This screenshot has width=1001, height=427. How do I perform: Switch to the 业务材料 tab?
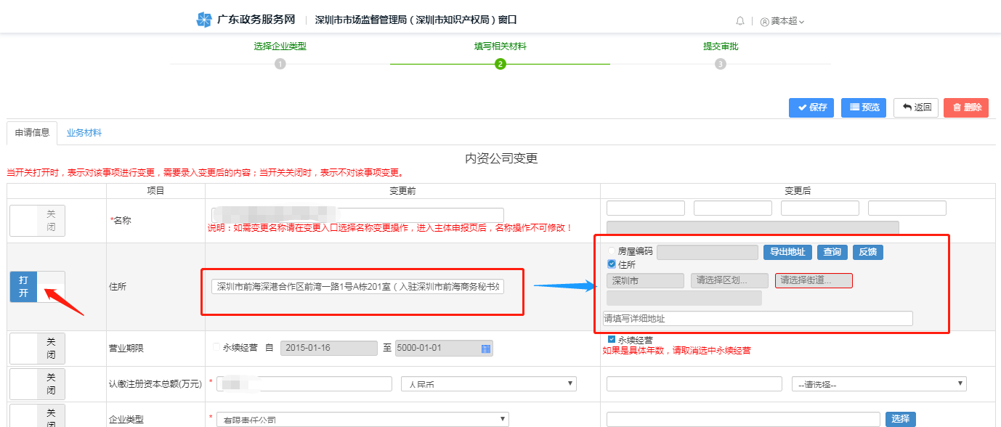tap(84, 133)
